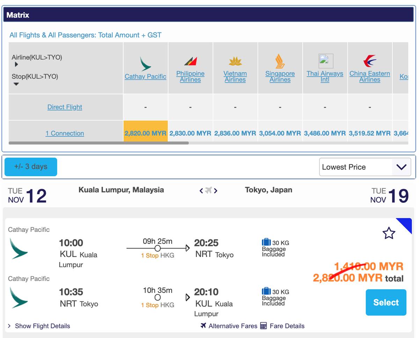Click the 09h 25m duration
The width and height of the screenshot is (419, 338).
point(157,241)
